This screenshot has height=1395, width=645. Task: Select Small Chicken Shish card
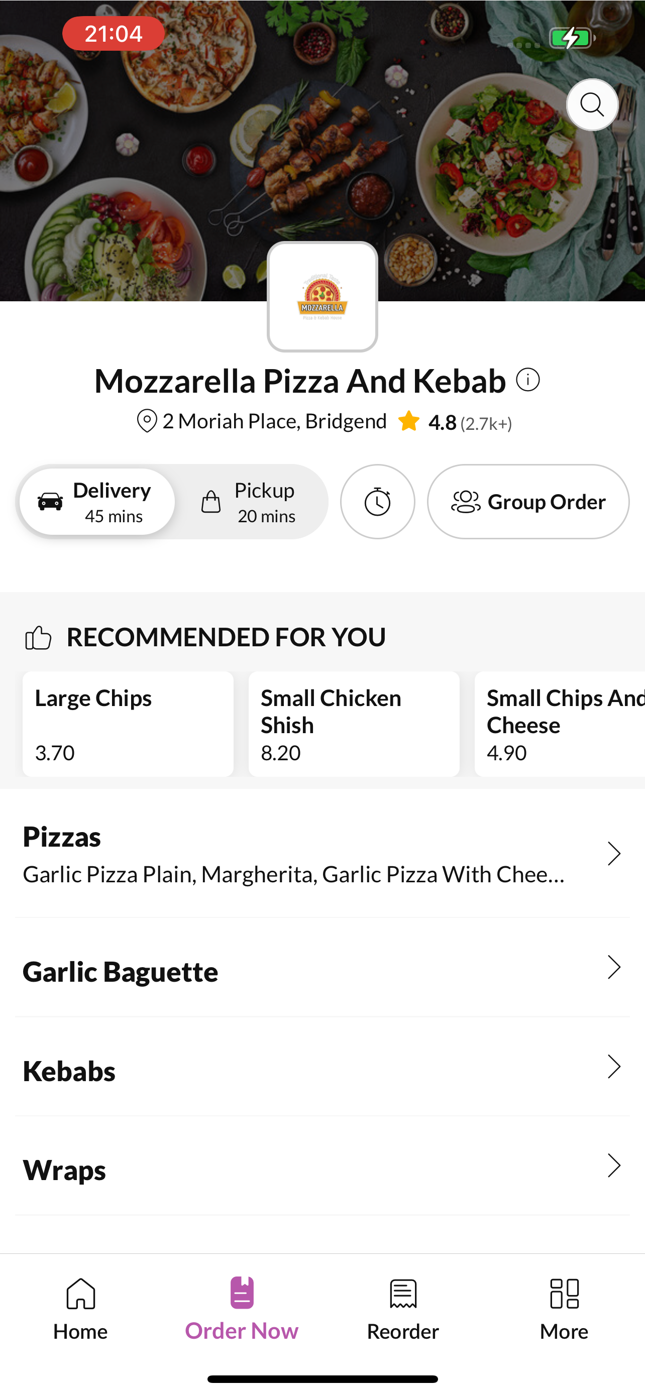pyautogui.click(x=354, y=724)
